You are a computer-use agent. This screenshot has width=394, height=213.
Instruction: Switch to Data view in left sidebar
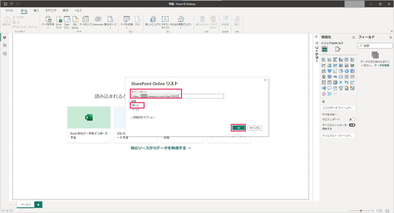point(5,46)
